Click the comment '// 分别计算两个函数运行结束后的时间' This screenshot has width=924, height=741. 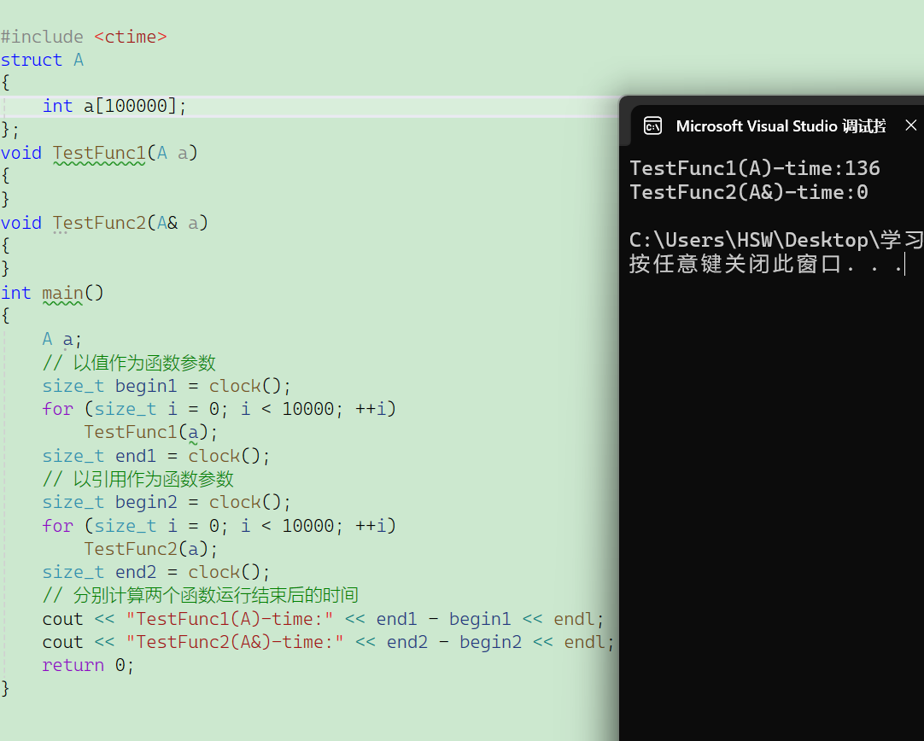point(201,595)
